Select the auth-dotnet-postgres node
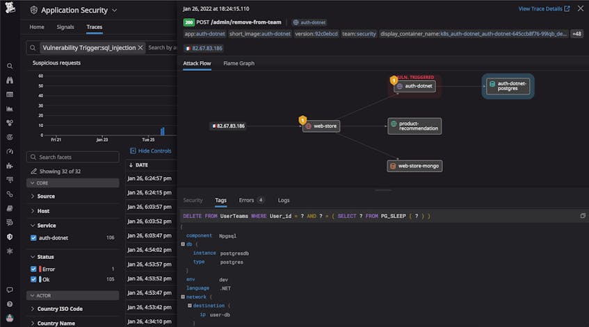The height and width of the screenshot is (327, 589). 508,86
